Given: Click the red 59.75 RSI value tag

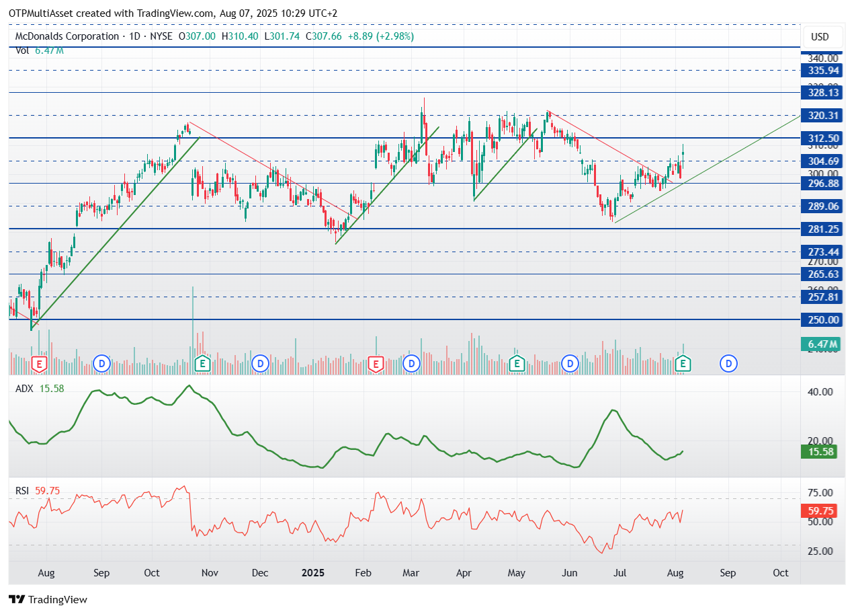Looking at the screenshot, I should click(x=820, y=510).
